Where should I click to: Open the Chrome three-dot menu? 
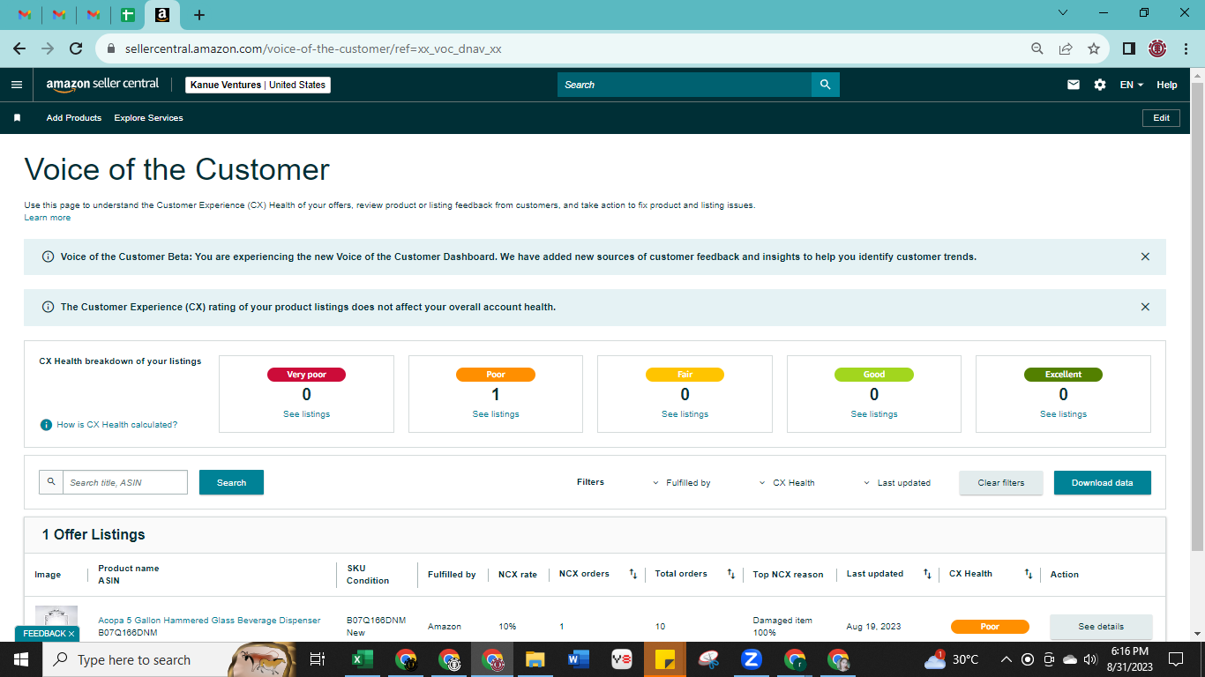click(x=1186, y=48)
